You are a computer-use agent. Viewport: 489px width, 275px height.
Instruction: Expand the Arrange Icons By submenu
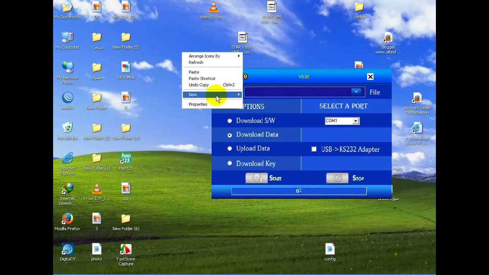[x=212, y=56]
